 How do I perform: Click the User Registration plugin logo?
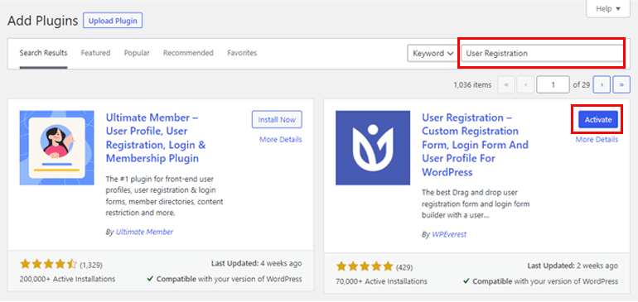click(373, 148)
